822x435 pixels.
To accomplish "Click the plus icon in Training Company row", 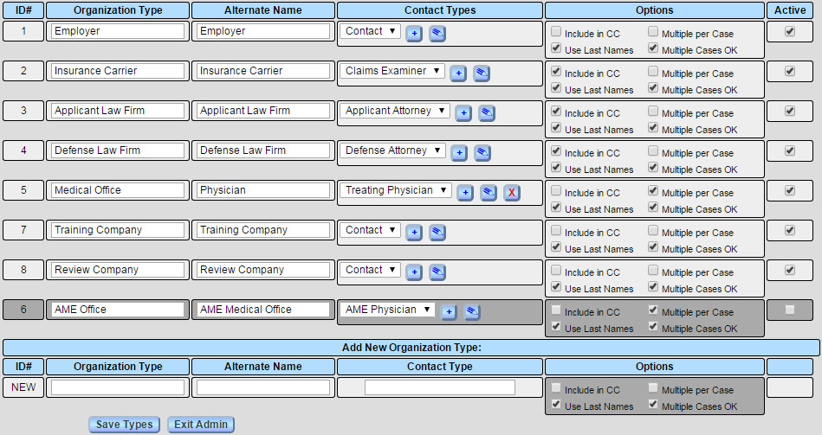I will (x=414, y=232).
